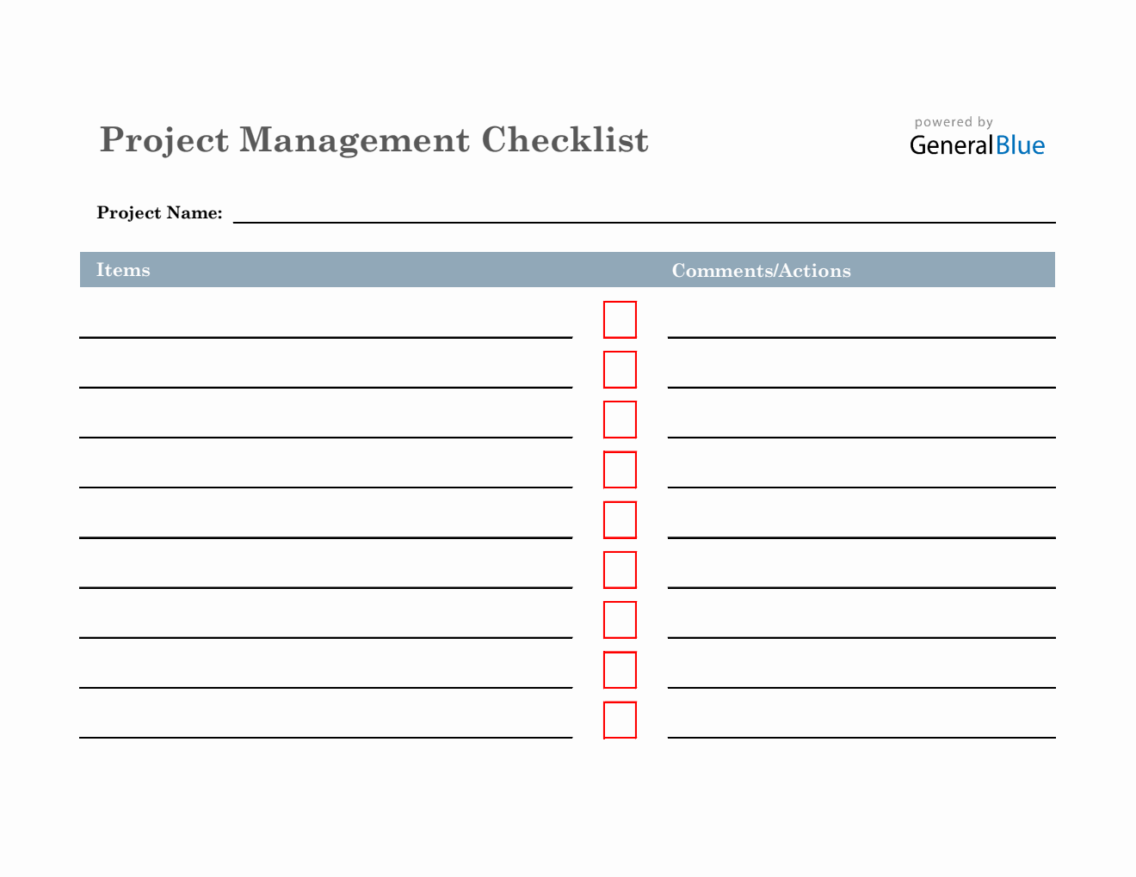
Task: Tick the sixth checkbox
Action: [620, 569]
